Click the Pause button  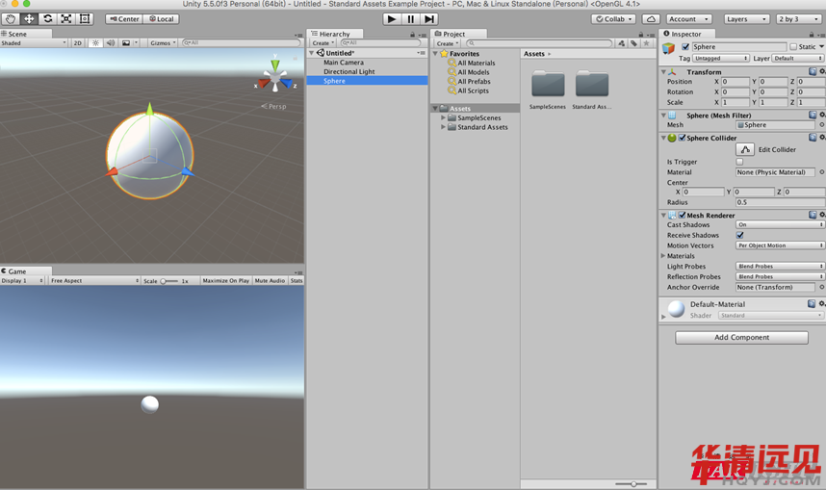411,18
